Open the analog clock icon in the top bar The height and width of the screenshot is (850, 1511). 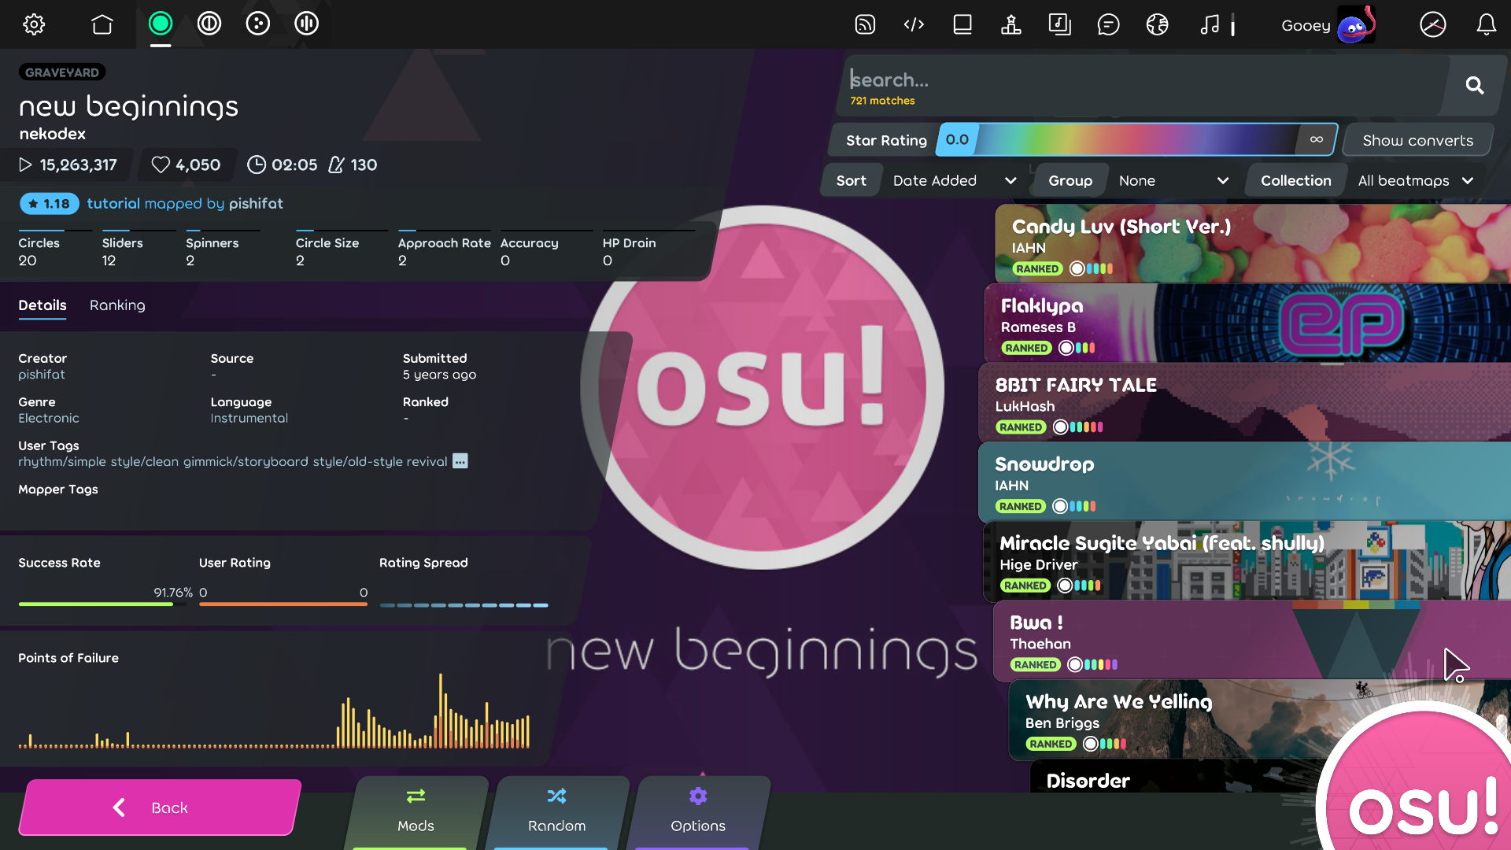click(1433, 24)
